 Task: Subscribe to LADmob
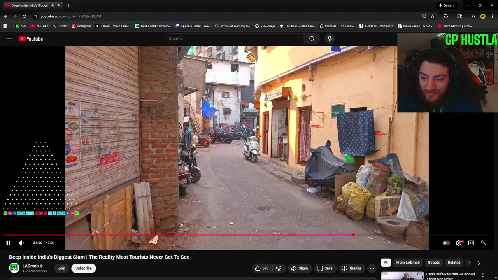pos(84,268)
